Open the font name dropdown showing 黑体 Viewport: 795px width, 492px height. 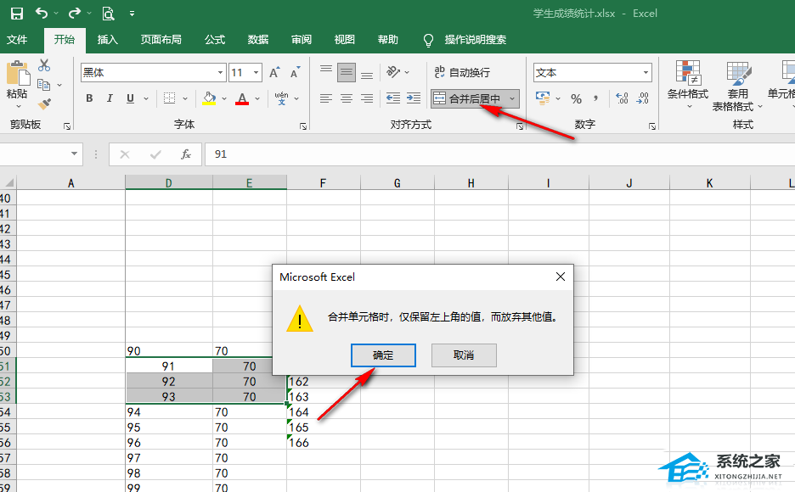coord(221,73)
